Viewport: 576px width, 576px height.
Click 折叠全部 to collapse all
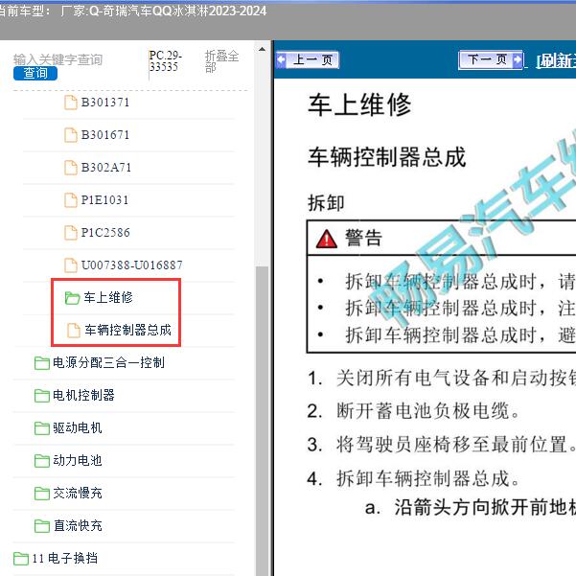pos(221,61)
